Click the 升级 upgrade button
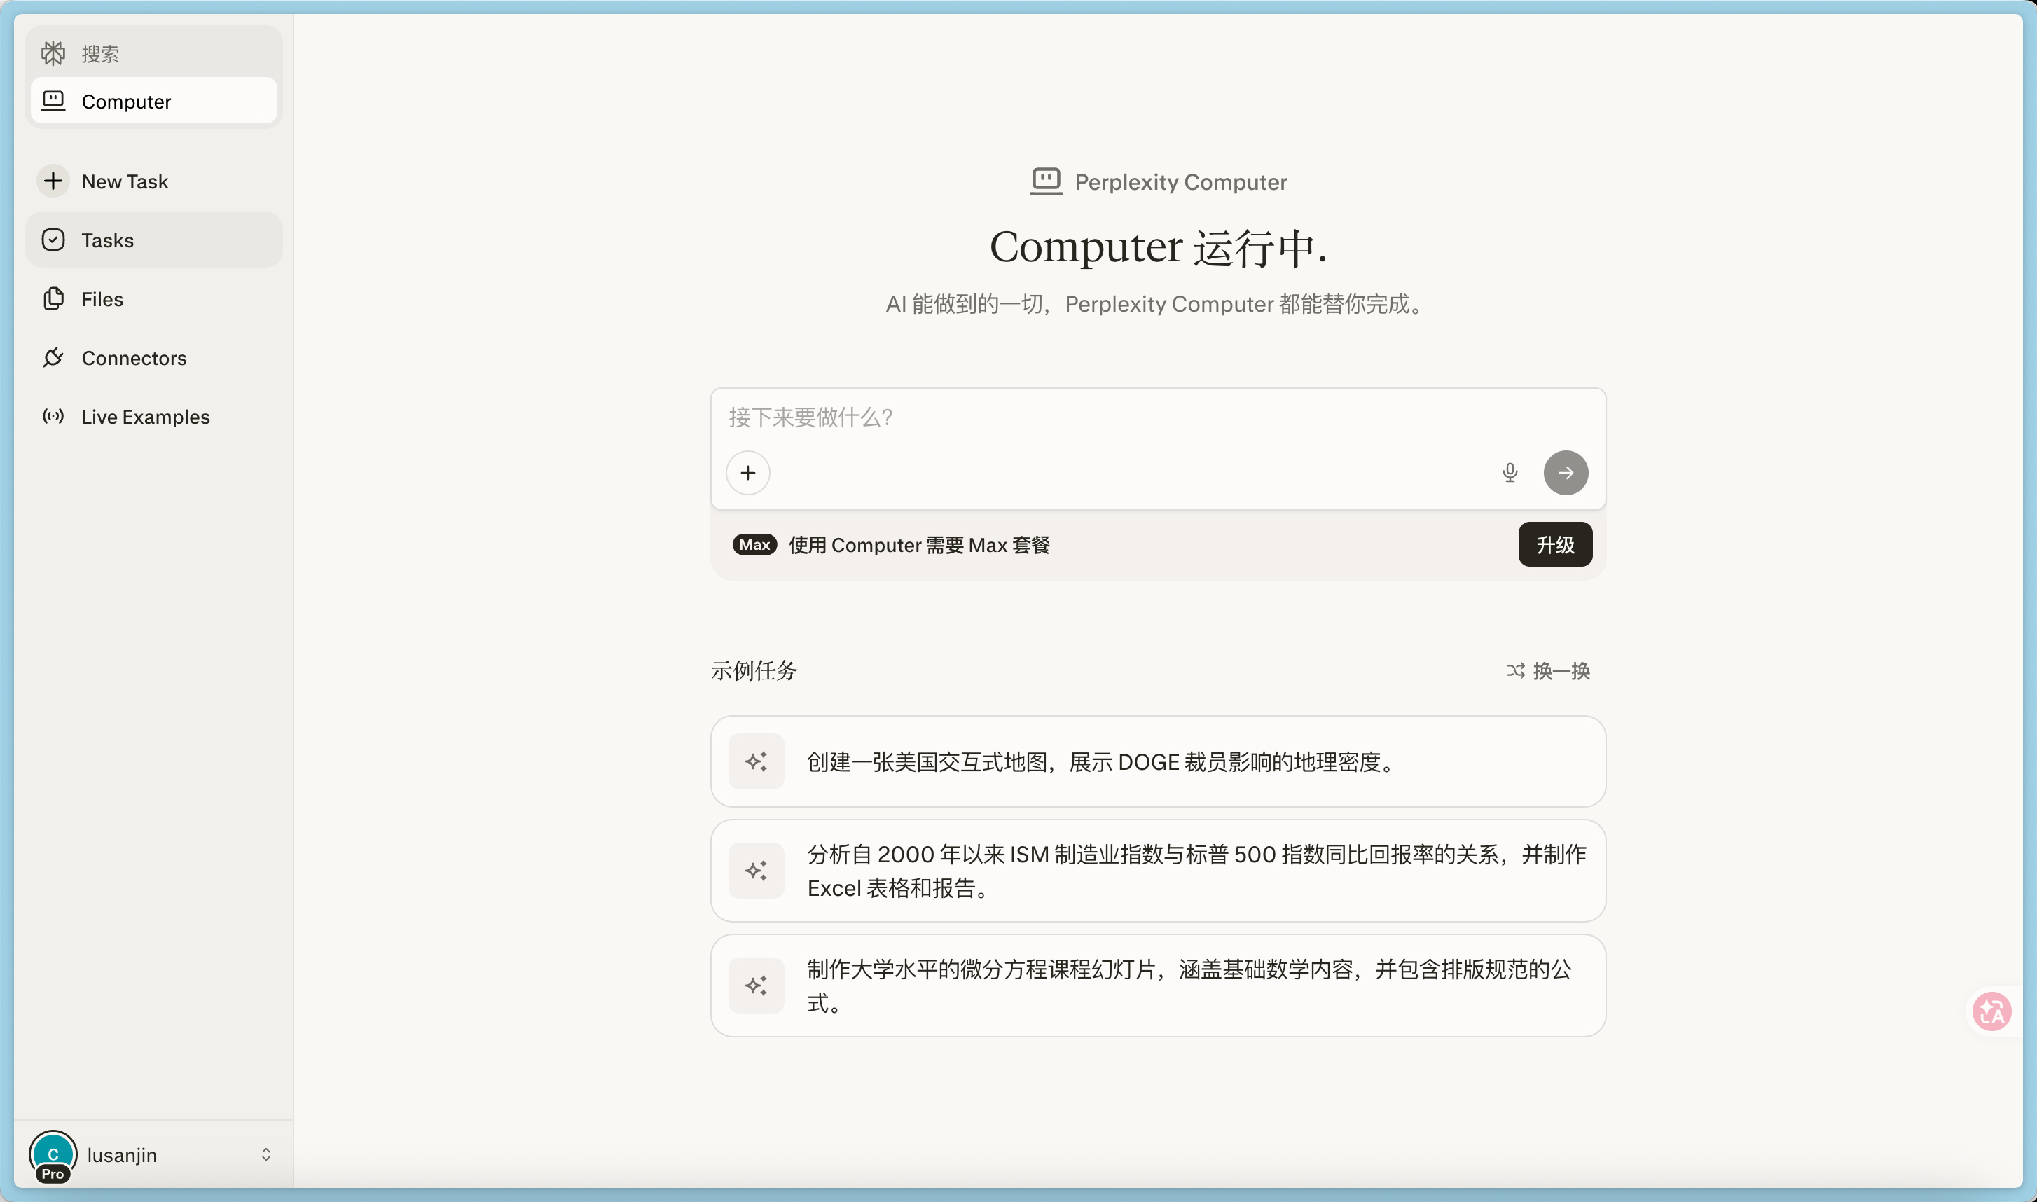 [x=1554, y=544]
